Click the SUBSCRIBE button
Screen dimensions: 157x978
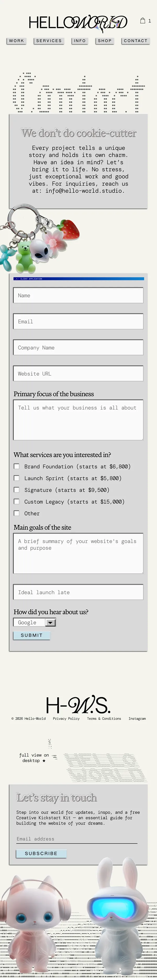(x=41, y=853)
